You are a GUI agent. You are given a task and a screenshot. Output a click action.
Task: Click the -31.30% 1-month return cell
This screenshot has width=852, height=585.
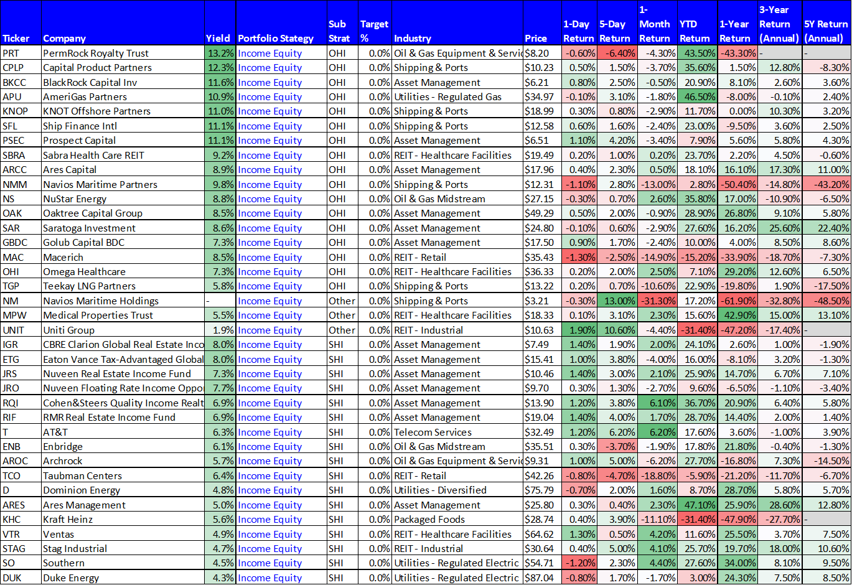click(657, 301)
